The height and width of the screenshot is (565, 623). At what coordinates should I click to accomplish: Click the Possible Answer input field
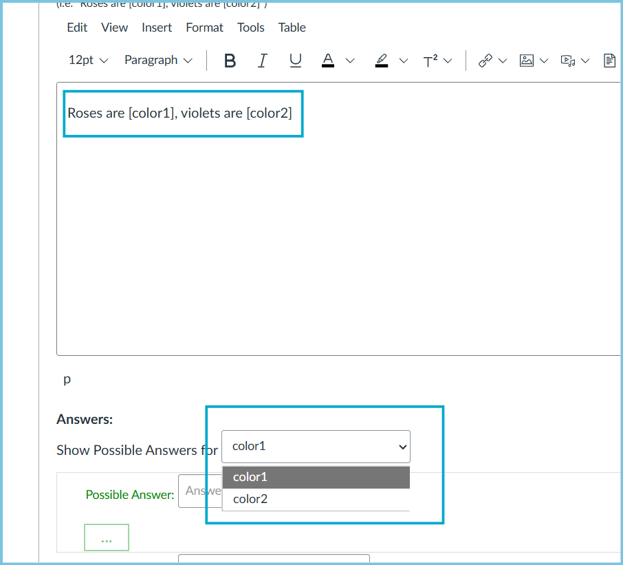tap(201, 490)
